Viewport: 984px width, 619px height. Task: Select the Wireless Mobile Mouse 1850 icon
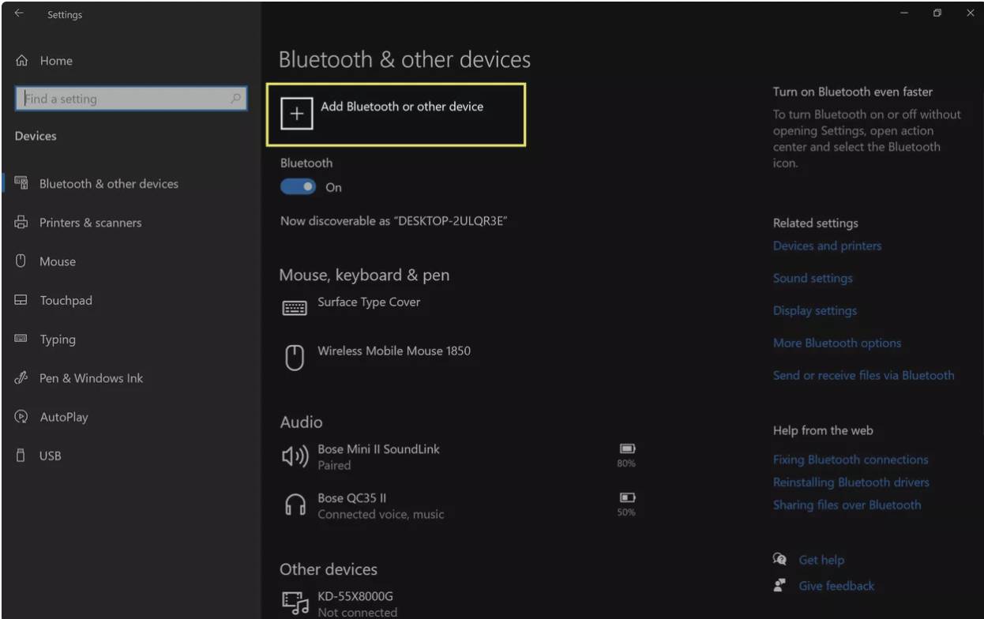click(x=294, y=358)
